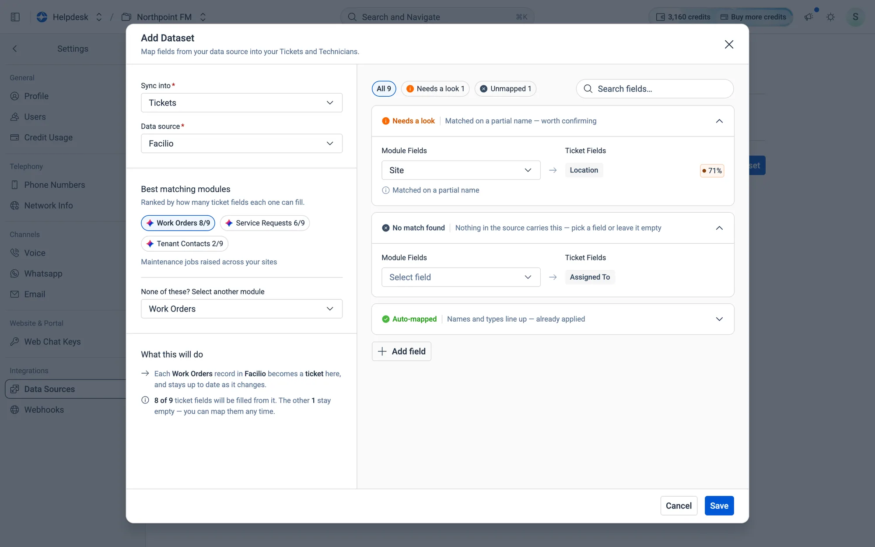This screenshot has width=875, height=547.
Task: Collapse the No match found section
Action: (x=719, y=228)
